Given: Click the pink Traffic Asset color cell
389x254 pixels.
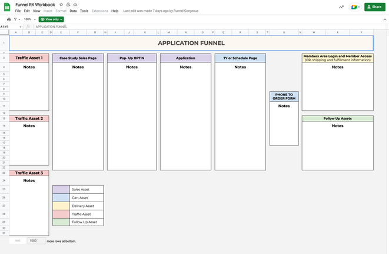Looking at the screenshot, I should [61, 214].
